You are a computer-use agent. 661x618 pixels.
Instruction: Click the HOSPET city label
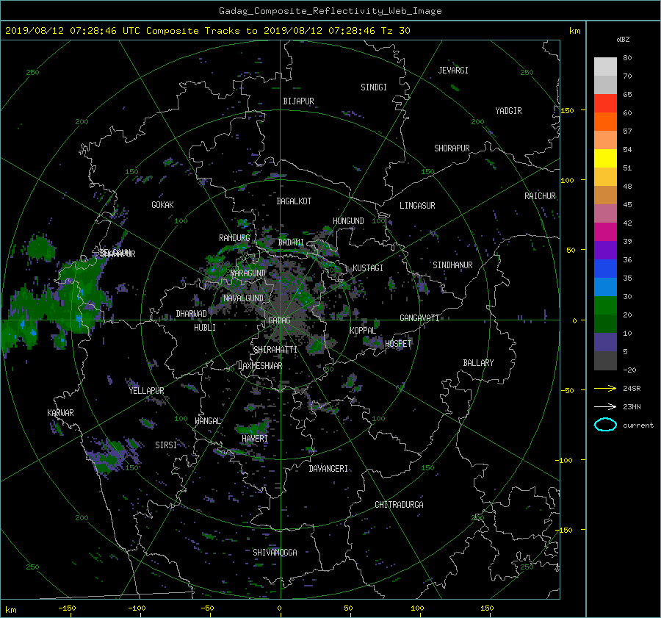point(398,343)
